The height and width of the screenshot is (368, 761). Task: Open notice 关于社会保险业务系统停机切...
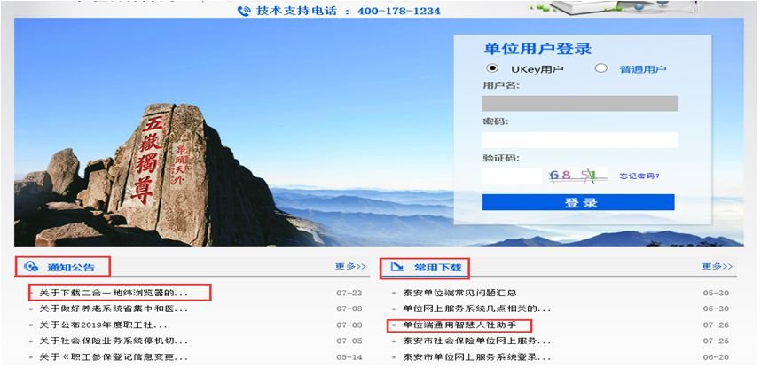(x=114, y=341)
